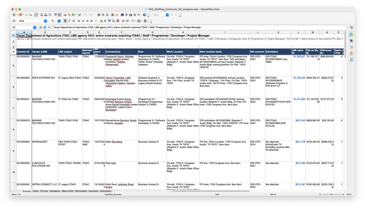Toggle Italic formatting
This screenshot has width=365, height=209.
pos(69,21)
